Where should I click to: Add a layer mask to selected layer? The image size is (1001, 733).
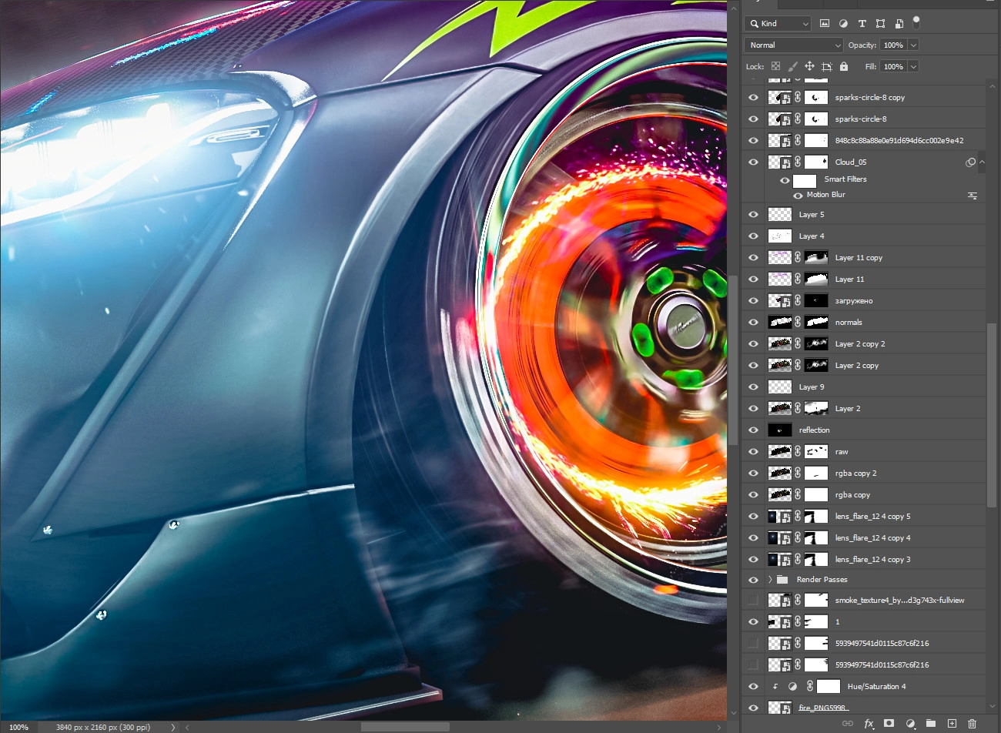[x=889, y=724]
